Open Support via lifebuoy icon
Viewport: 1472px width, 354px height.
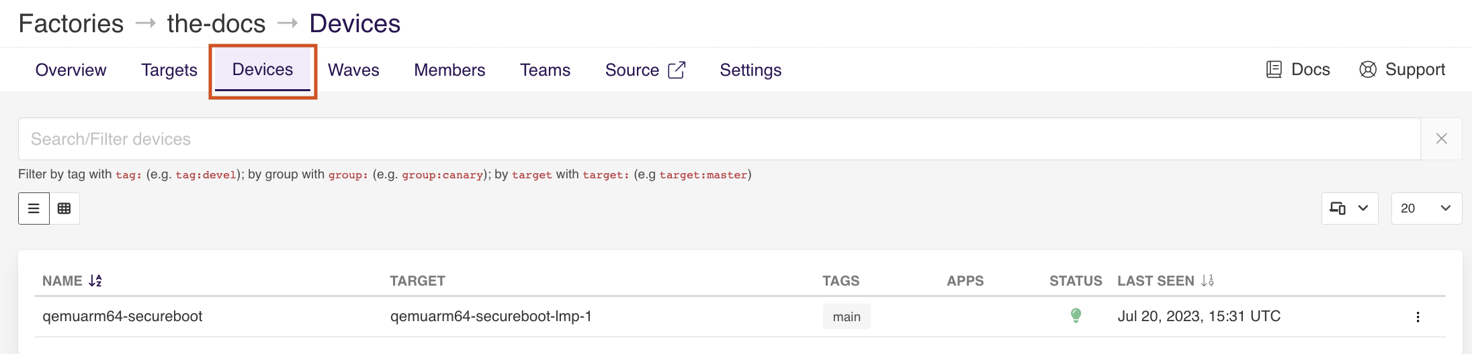tap(1368, 70)
